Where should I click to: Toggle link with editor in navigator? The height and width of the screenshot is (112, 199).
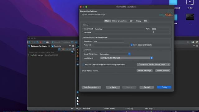[x=71, y=49]
